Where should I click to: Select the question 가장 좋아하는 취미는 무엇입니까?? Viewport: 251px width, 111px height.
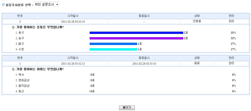[x=40, y=69]
